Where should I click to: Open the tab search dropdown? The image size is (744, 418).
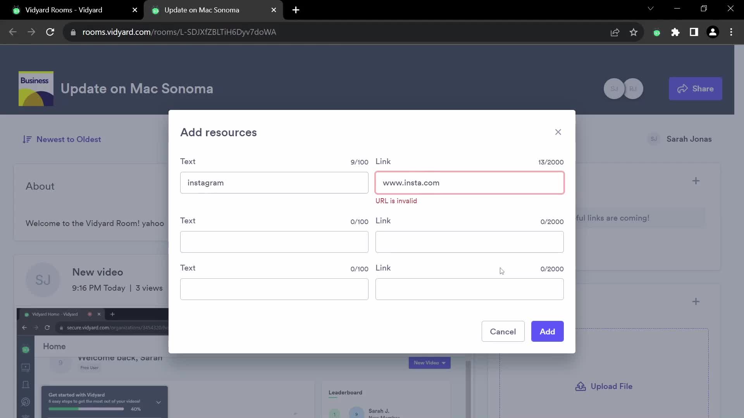[651, 9]
